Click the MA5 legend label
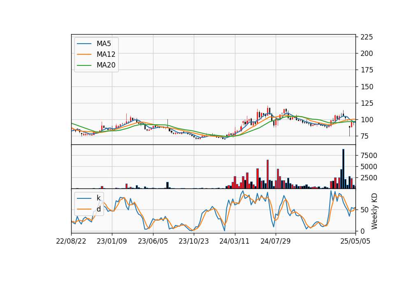 [104, 44]
